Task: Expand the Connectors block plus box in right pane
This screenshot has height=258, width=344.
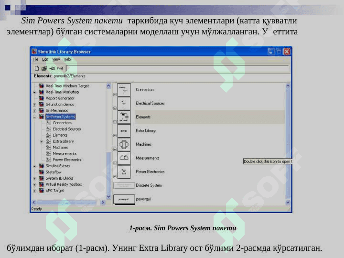Action: (115, 95)
